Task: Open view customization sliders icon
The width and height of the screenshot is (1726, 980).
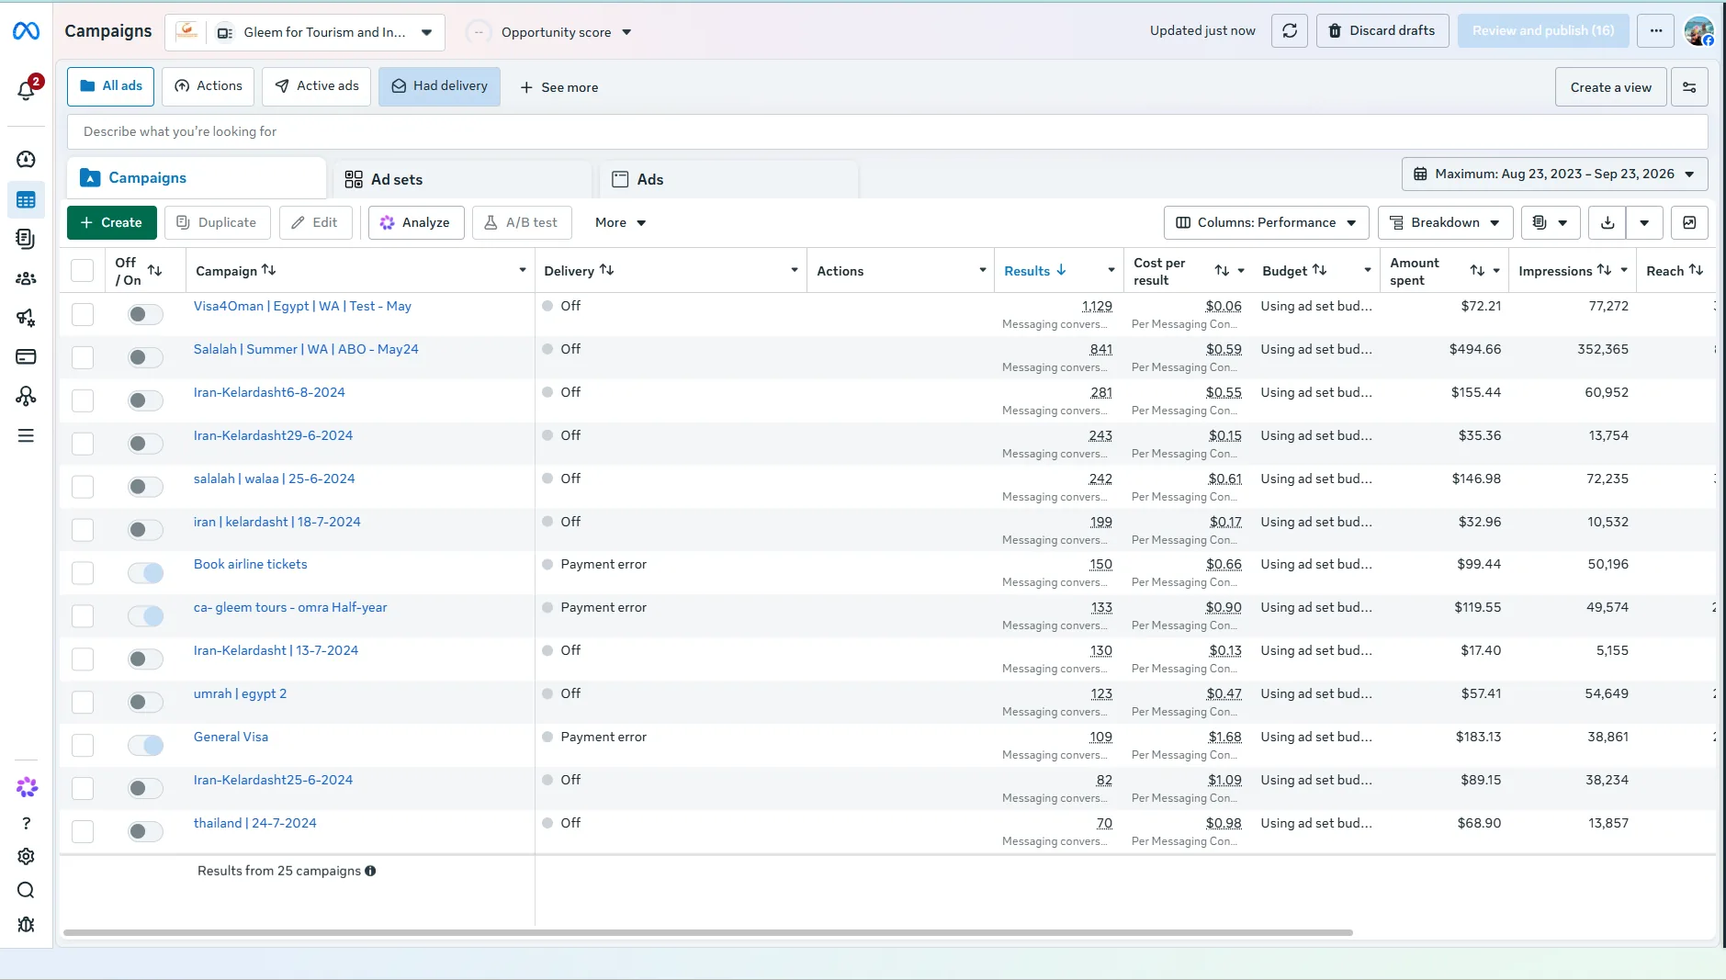Action: 1689,87
